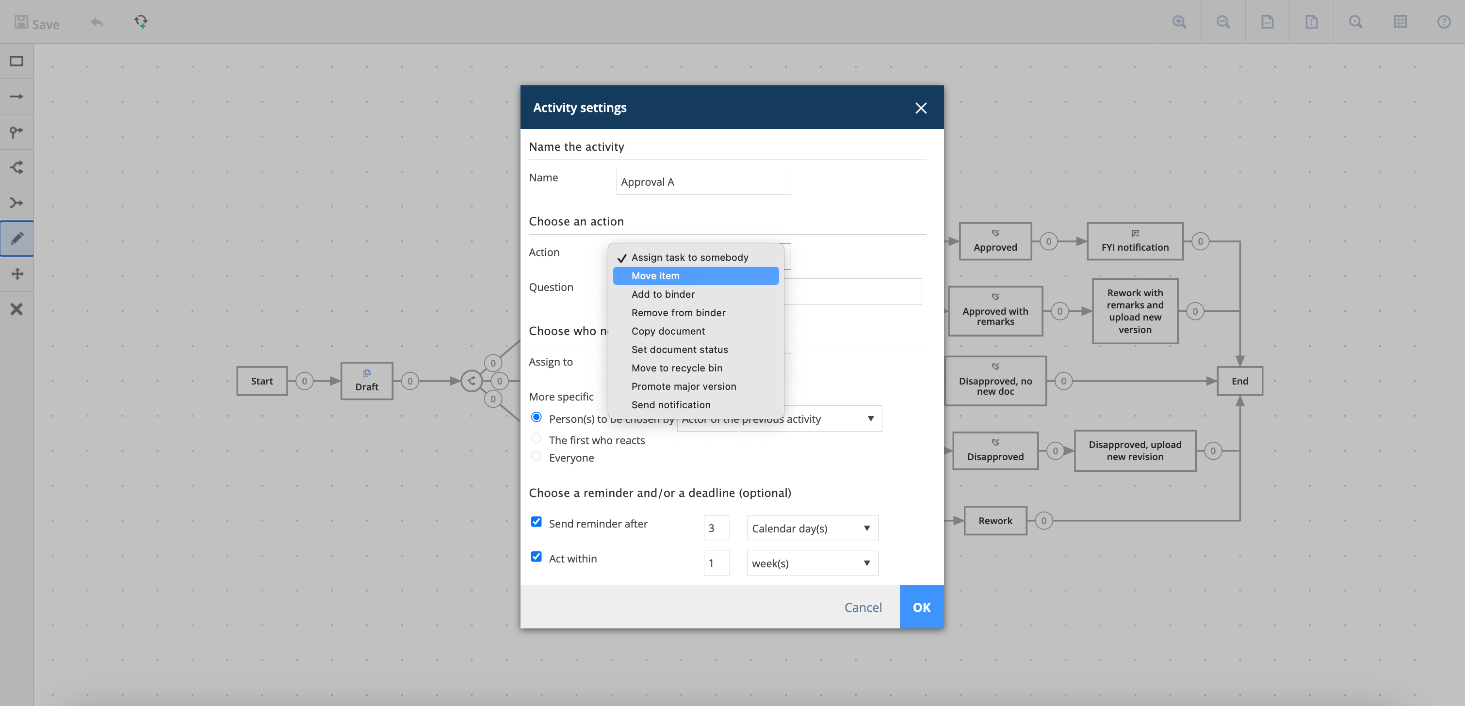Select the rectangle activity tool

(16, 62)
